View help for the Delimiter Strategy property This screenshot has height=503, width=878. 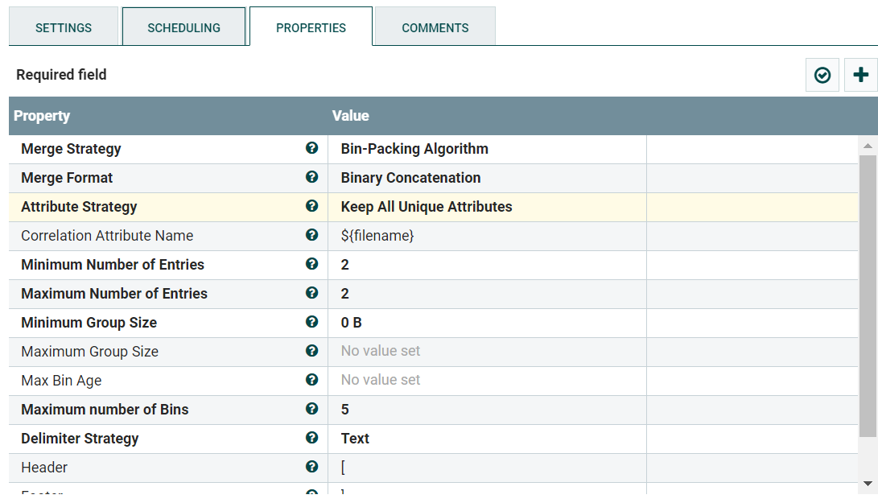[311, 438]
